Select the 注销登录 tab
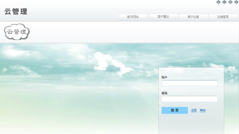The height and width of the screenshot is (134, 239). pyautogui.click(x=223, y=17)
